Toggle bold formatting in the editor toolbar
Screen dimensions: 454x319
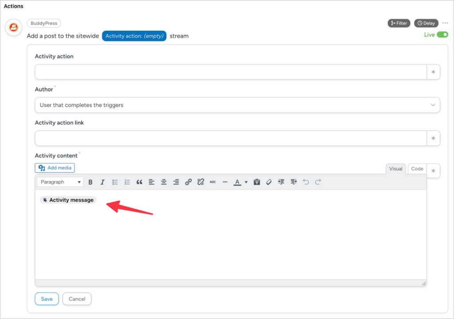[90, 182]
